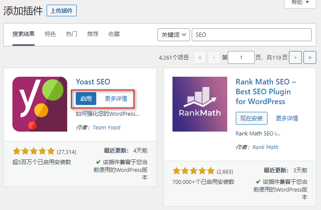The height and width of the screenshot is (210, 321).
Task: Focus the plugin search field containing SEO
Action: 252,35
